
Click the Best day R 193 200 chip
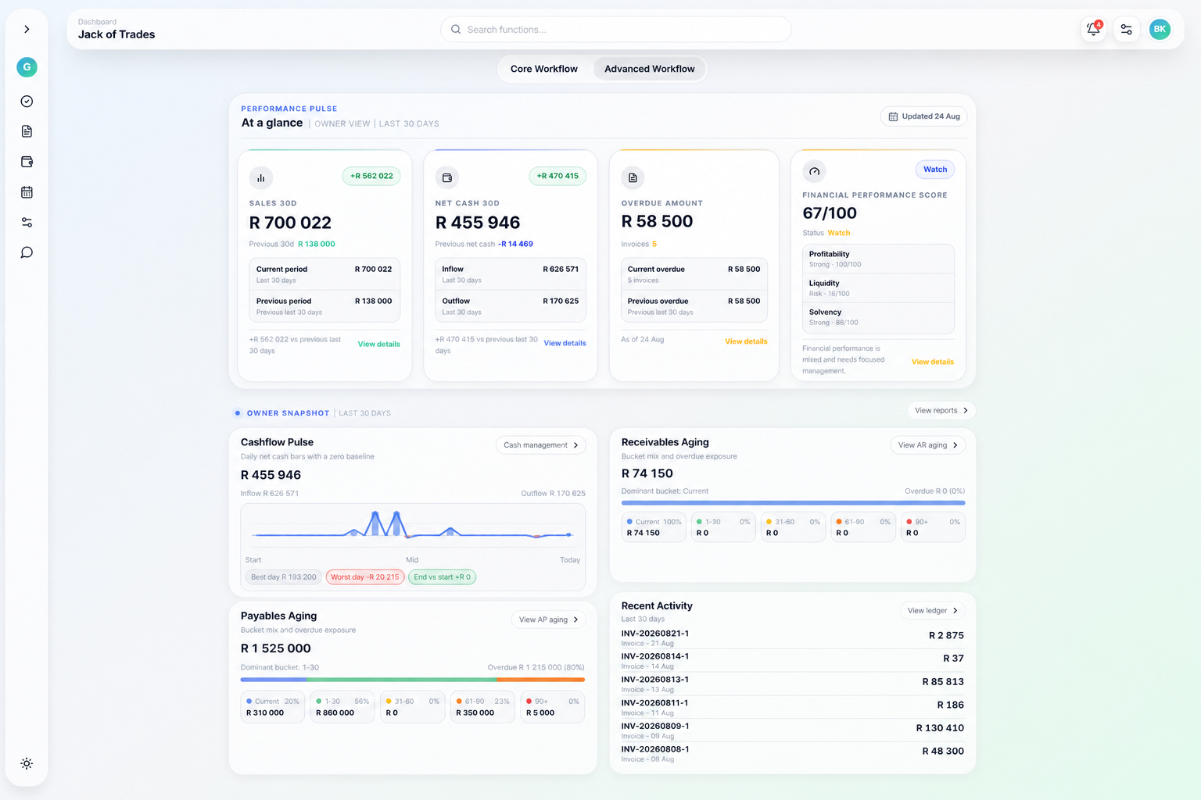[x=284, y=577]
